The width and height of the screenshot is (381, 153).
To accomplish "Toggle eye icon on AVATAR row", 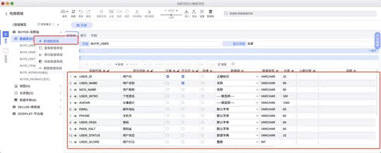I will pos(75,103).
